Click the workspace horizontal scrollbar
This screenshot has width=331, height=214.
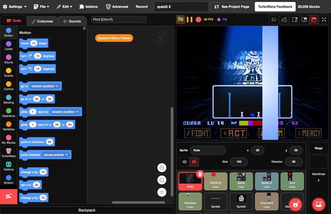point(139,202)
